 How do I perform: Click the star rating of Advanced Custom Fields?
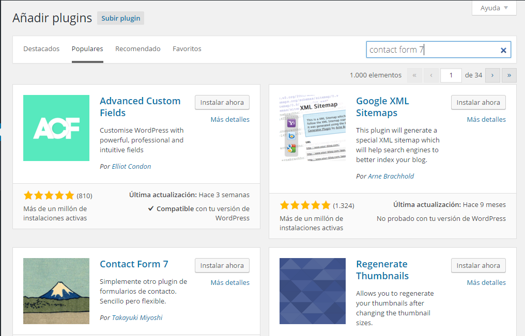click(x=49, y=195)
